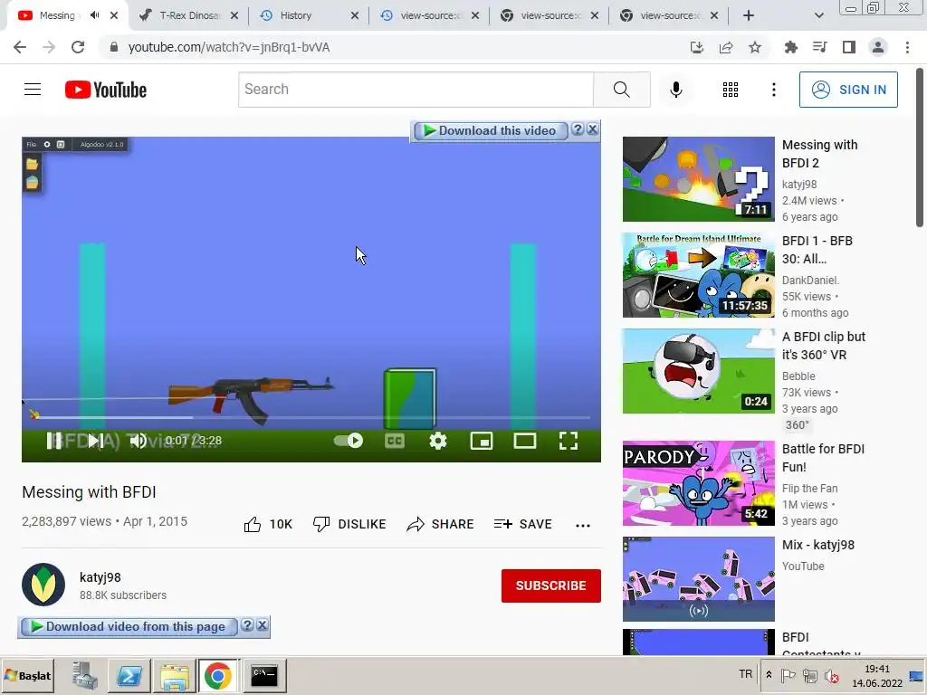Open the Başlat start menu
The image size is (927, 695).
coord(28,675)
